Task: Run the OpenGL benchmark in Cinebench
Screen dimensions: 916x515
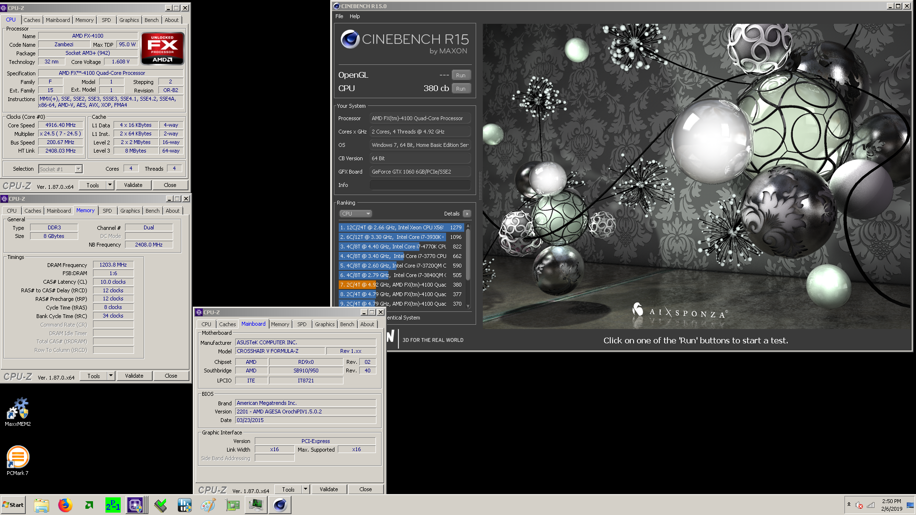Action: point(461,75)
